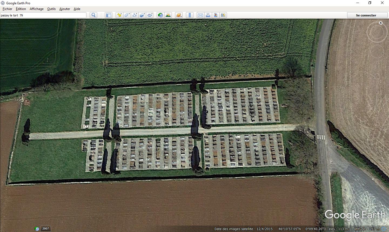Open the Ajouter menu

[65, 9]
